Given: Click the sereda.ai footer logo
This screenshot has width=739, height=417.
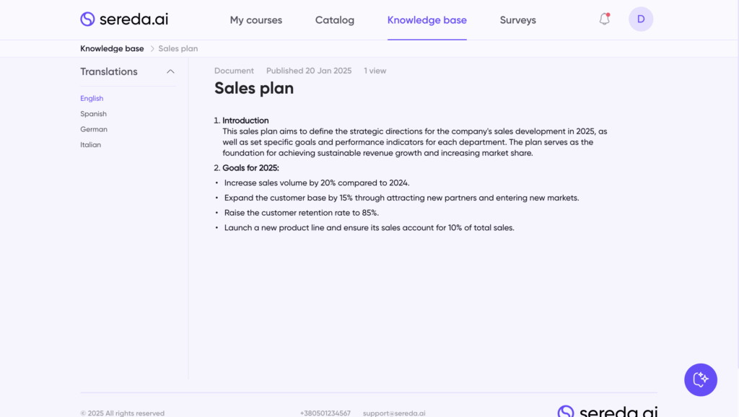Looking at the screenshot, I should click(x=607, y=412).
